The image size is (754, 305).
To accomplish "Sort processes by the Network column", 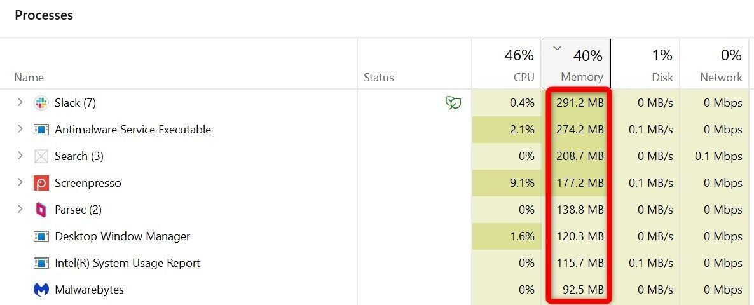I will click(x=715, y=64).
